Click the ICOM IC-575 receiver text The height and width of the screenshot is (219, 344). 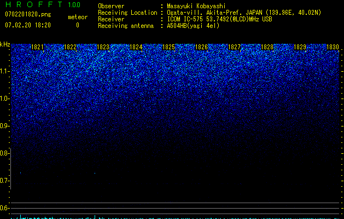pyautogui.click(x=219, y=19)
